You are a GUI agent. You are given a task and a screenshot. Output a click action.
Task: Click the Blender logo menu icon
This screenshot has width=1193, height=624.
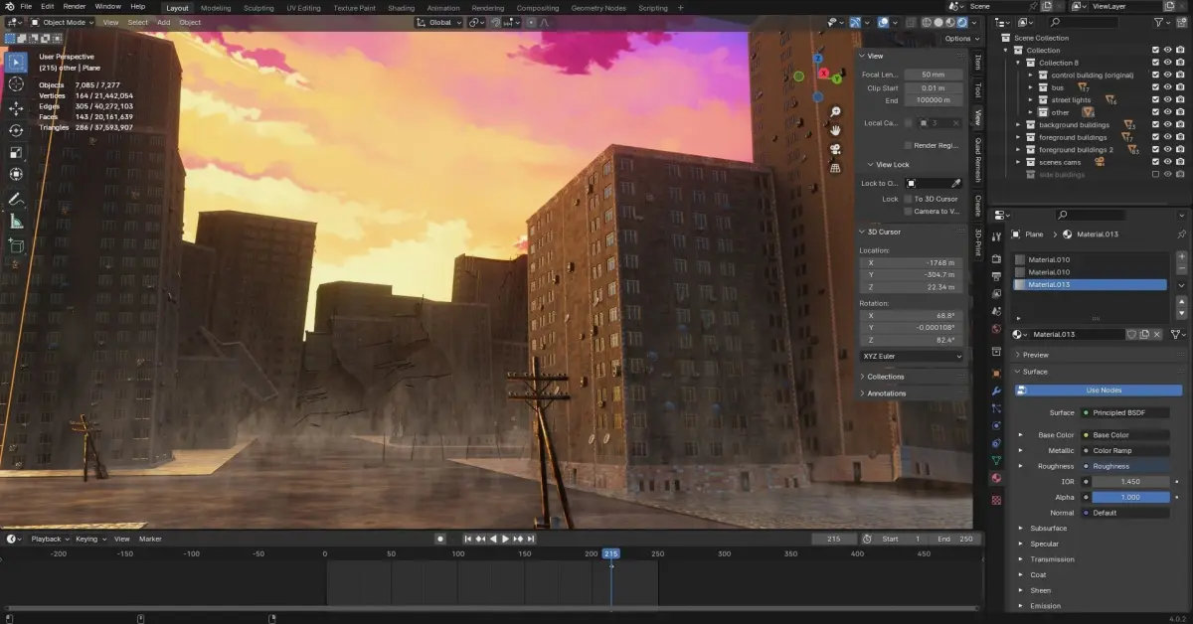[x=8, y=7]
